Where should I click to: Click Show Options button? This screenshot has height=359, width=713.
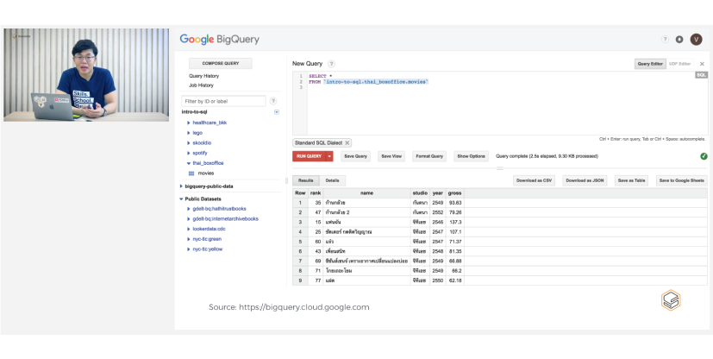(x=471, y=156)
